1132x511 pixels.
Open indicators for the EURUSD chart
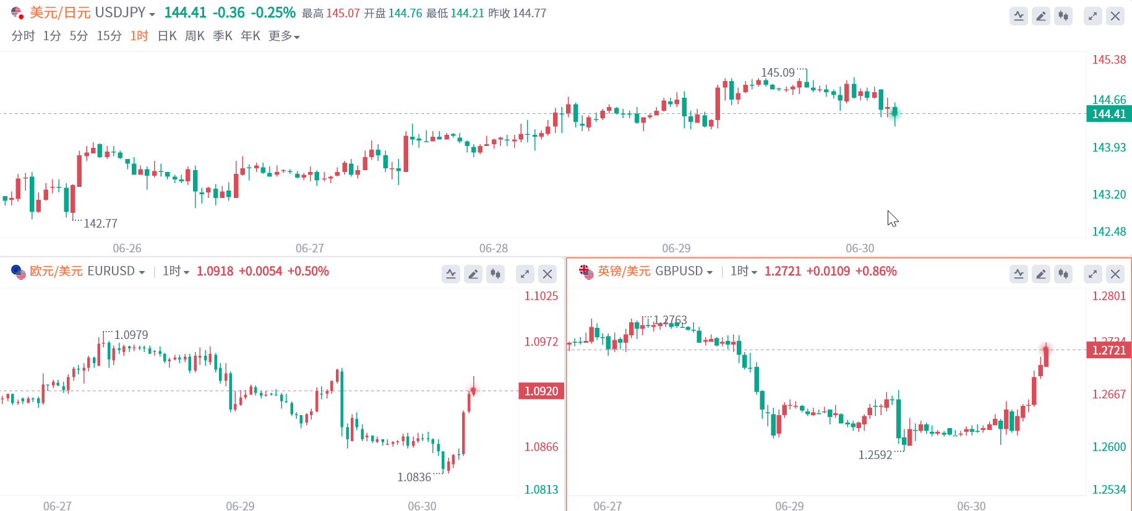click(451, 274)
